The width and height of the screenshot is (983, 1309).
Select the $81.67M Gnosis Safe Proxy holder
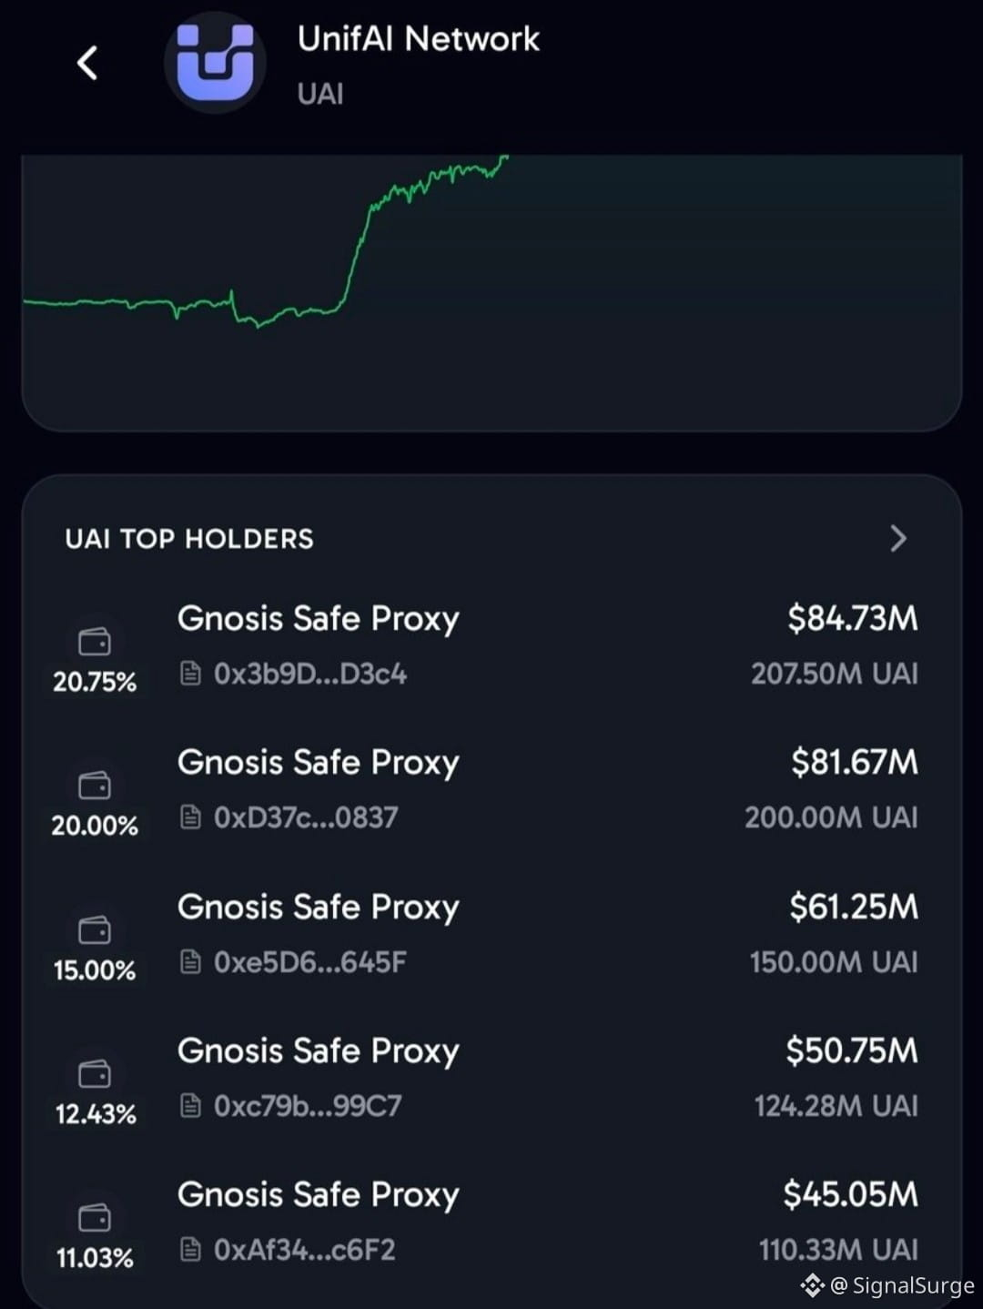[x=491, y=788]
